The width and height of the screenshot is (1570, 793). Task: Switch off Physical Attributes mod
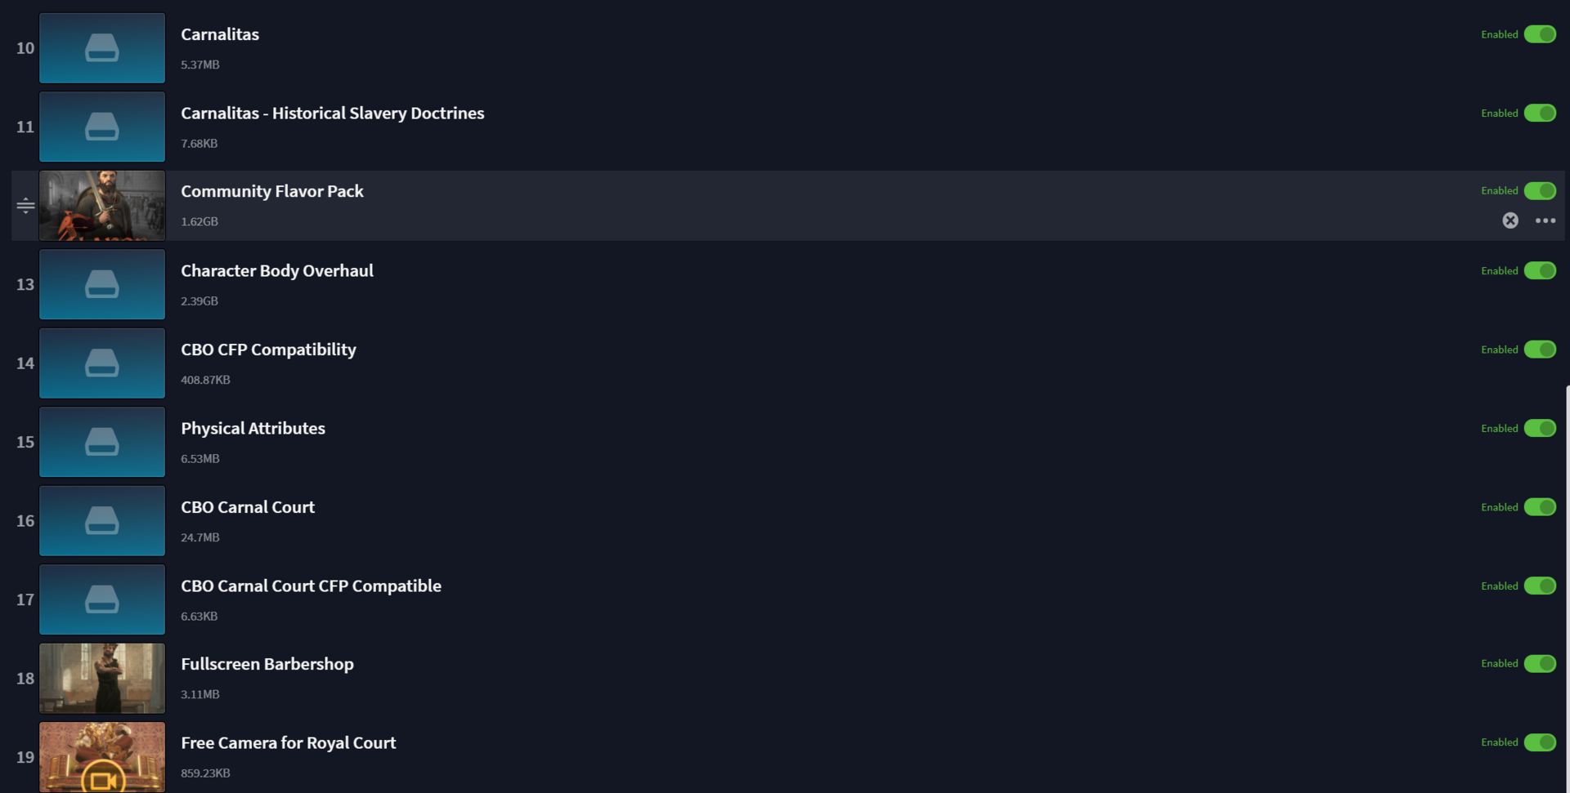[x=1540, y=428]
